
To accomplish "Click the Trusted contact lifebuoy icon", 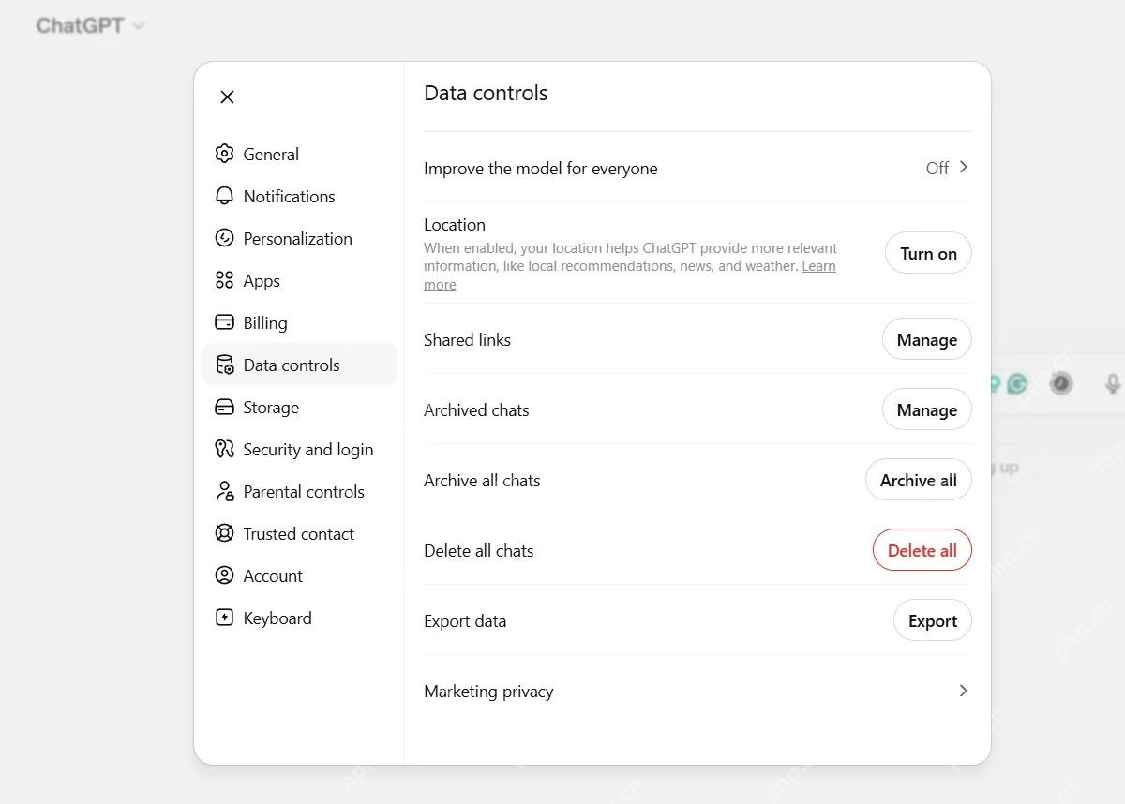I will (224, 533).
